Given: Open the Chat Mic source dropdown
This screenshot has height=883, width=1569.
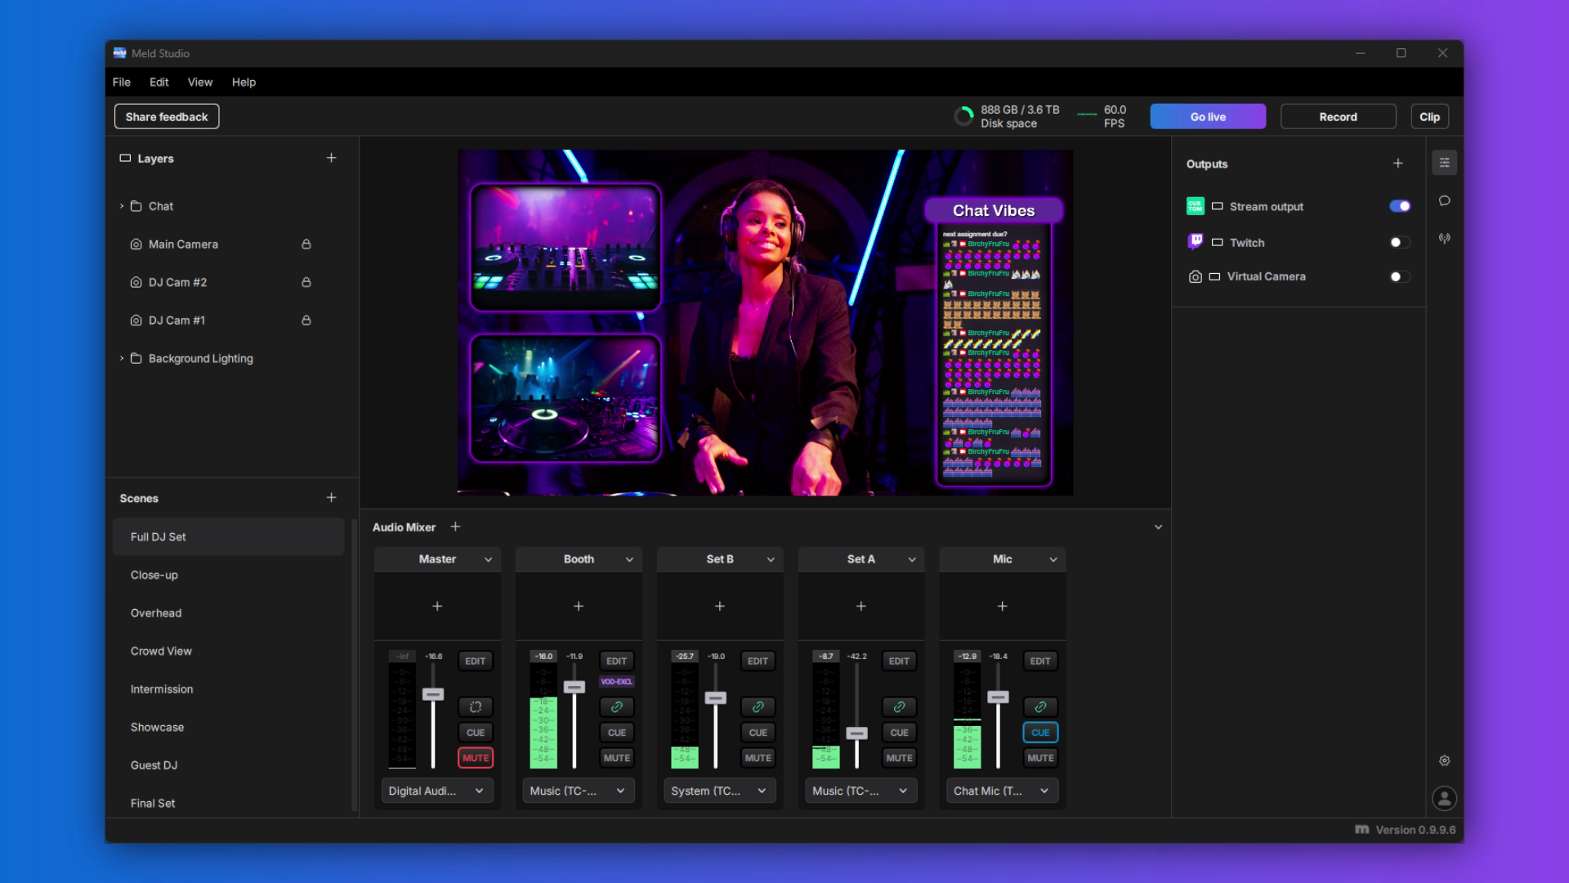Looking at the screenshot, I should pos(1001,791).
